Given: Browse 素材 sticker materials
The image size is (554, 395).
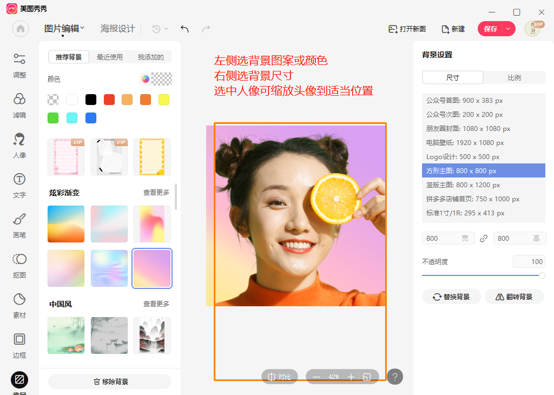Looking at the screenshot, I should (19, 304).
